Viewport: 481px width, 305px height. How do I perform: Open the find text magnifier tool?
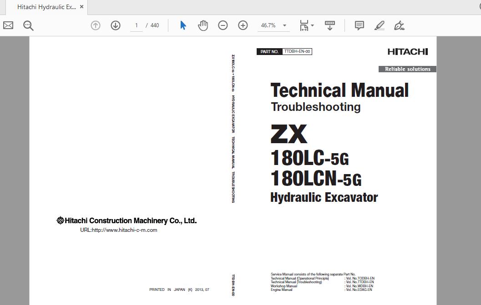(28, 25)
